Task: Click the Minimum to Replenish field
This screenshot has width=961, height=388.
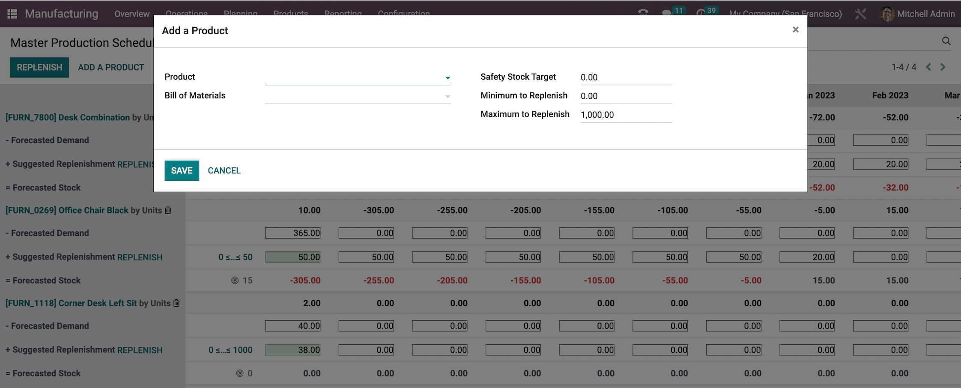Action: tap(625, 96)
